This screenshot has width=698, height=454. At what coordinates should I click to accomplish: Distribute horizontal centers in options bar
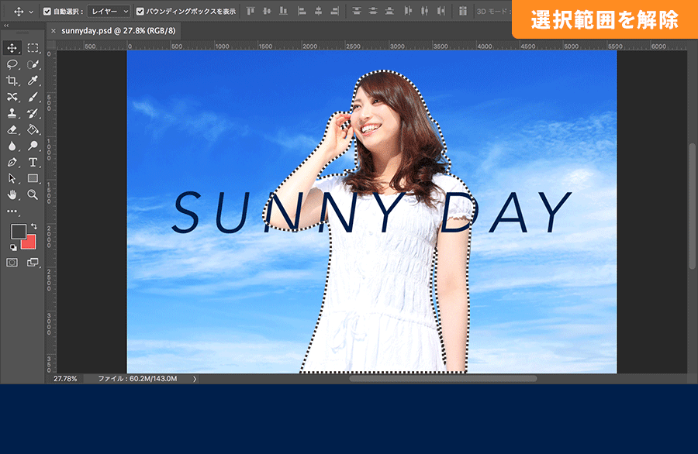[425, 11]
